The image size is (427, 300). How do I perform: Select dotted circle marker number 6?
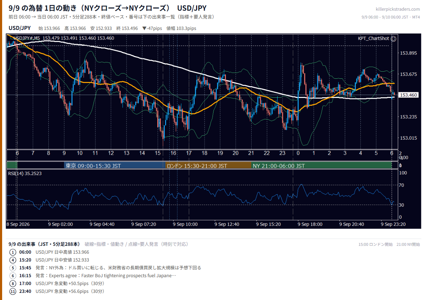pyautogui.click(x=13, y=275)
